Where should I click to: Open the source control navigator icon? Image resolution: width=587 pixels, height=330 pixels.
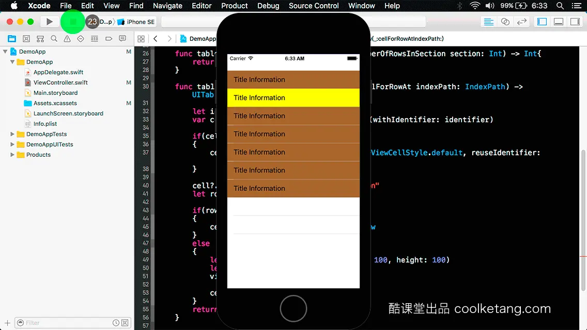click(26, 39)
